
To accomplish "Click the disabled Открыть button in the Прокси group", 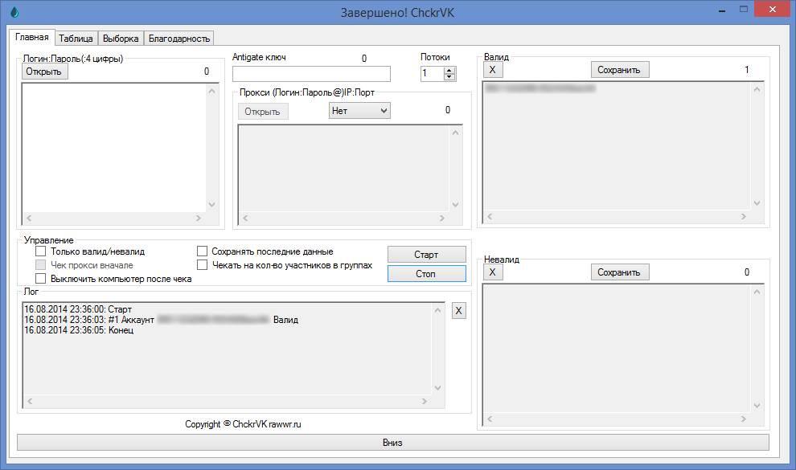I will [x=263, y=112].
